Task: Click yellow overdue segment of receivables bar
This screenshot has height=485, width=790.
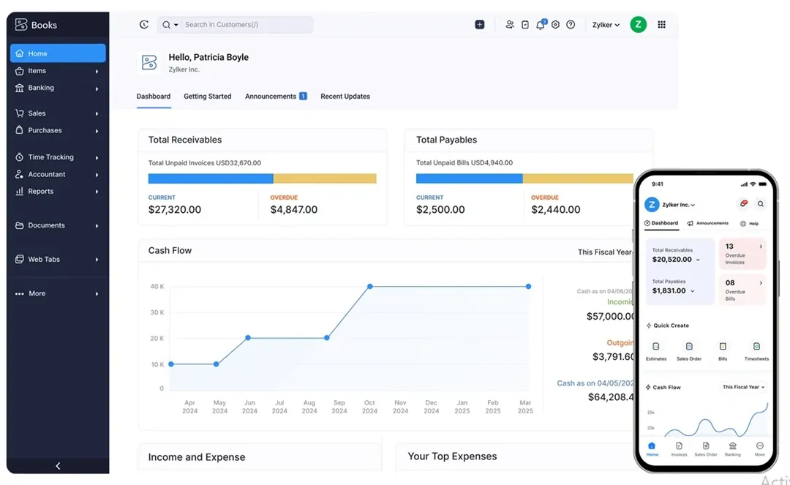Action: pyautogui.click(x=325, y=178)
